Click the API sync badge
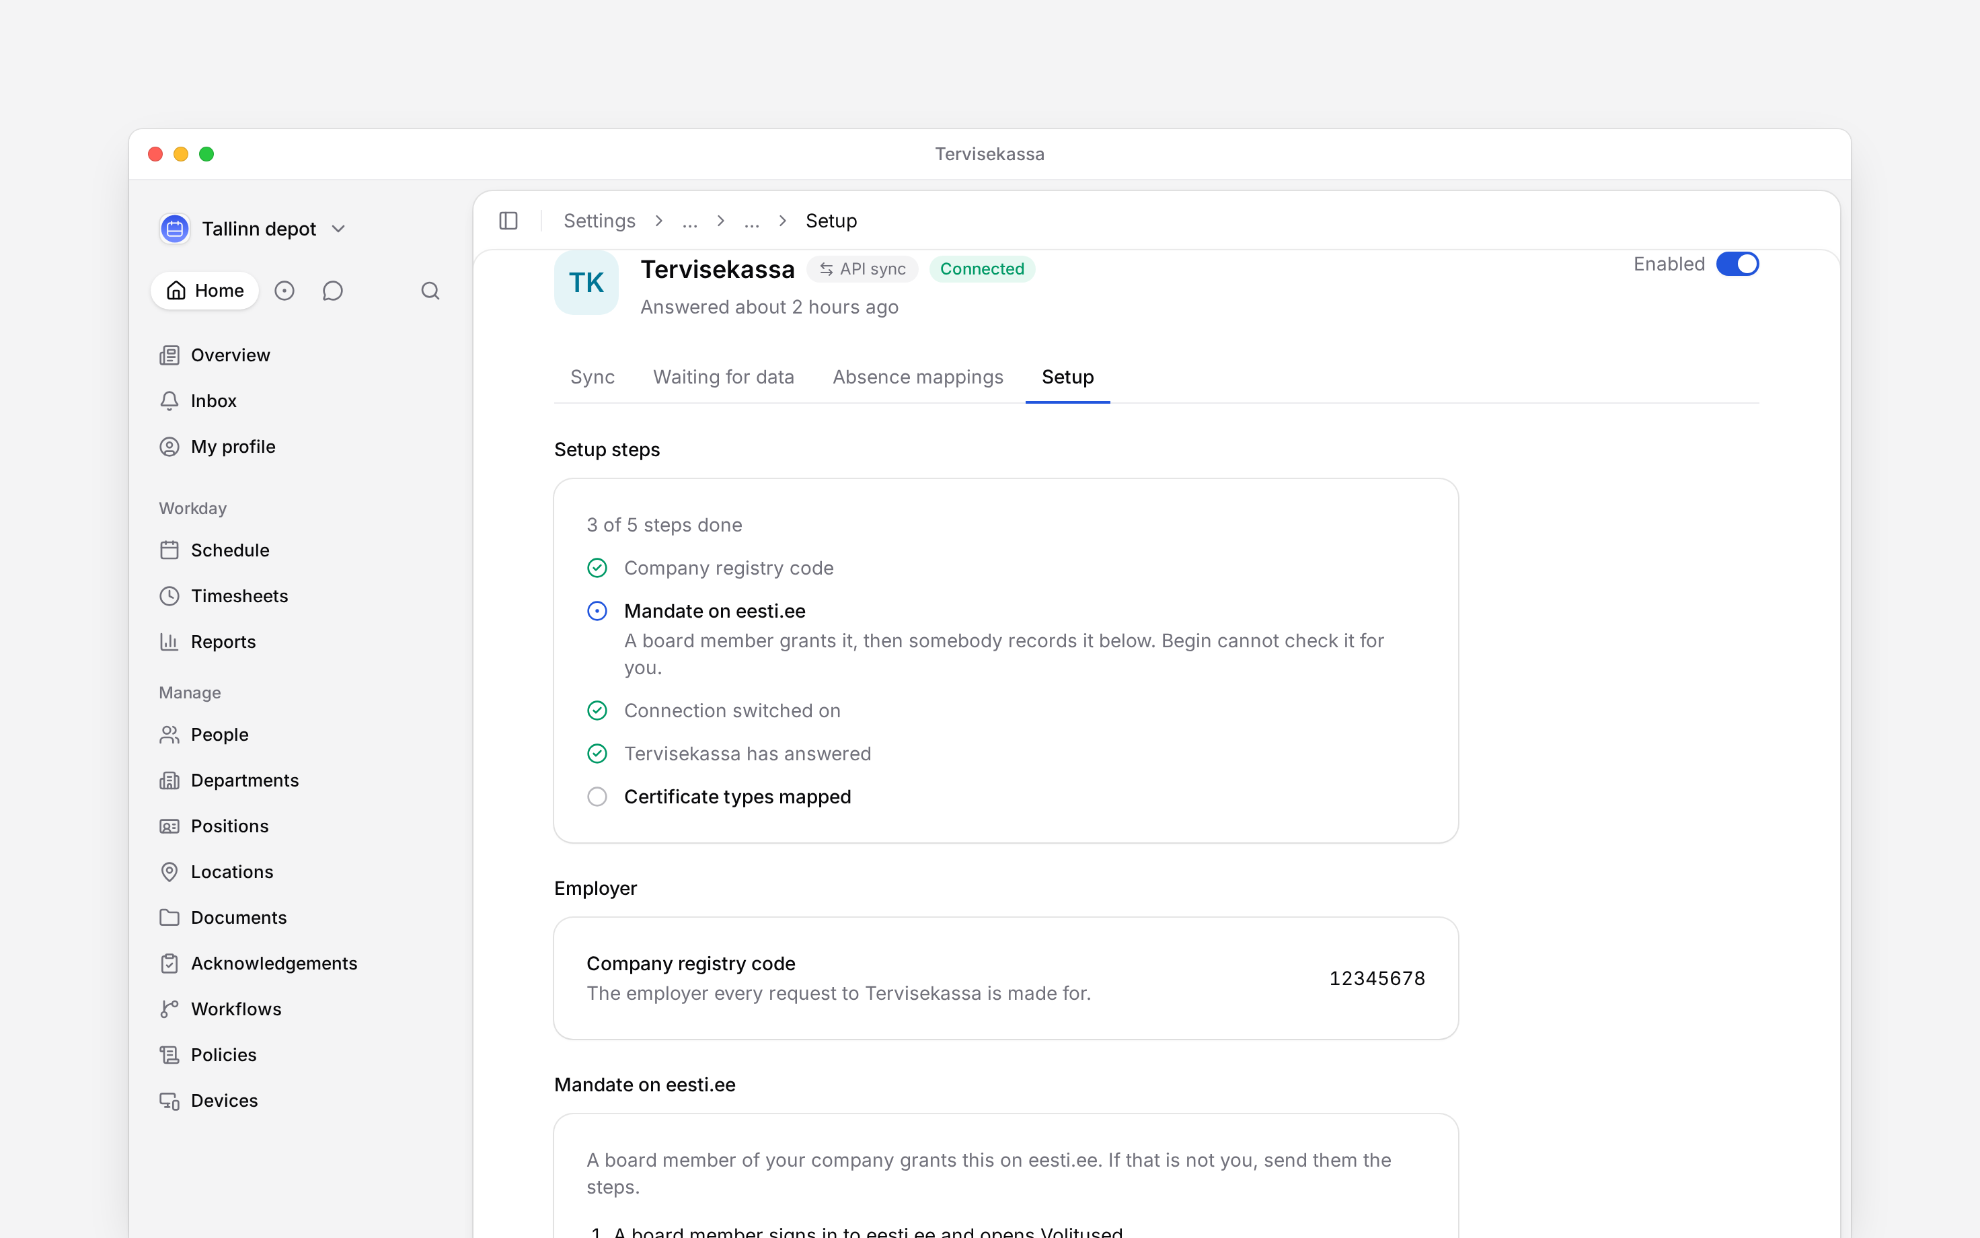Image resolution: width=1980 pixels, height=1238 pixels. (x=862, y=269)
